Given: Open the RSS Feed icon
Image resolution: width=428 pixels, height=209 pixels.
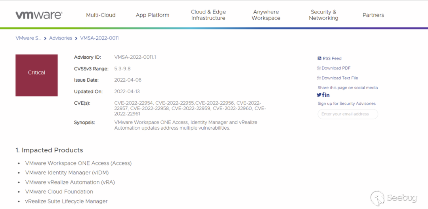Looking at the screenshot, I should [319, 58].
